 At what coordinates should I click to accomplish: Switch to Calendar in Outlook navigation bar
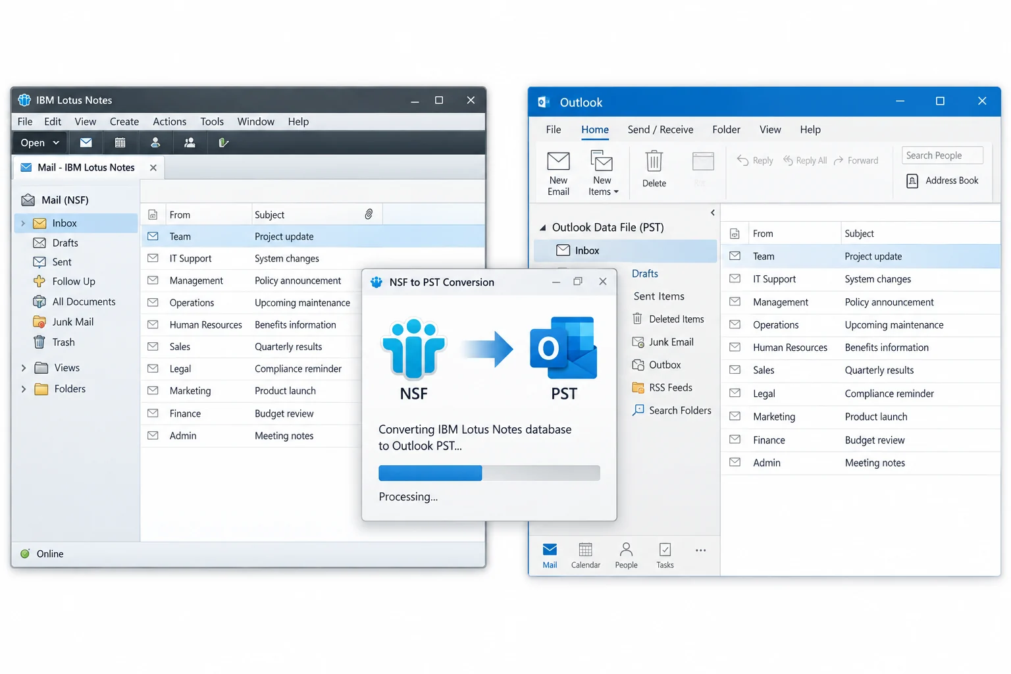[x=586, y=556]
